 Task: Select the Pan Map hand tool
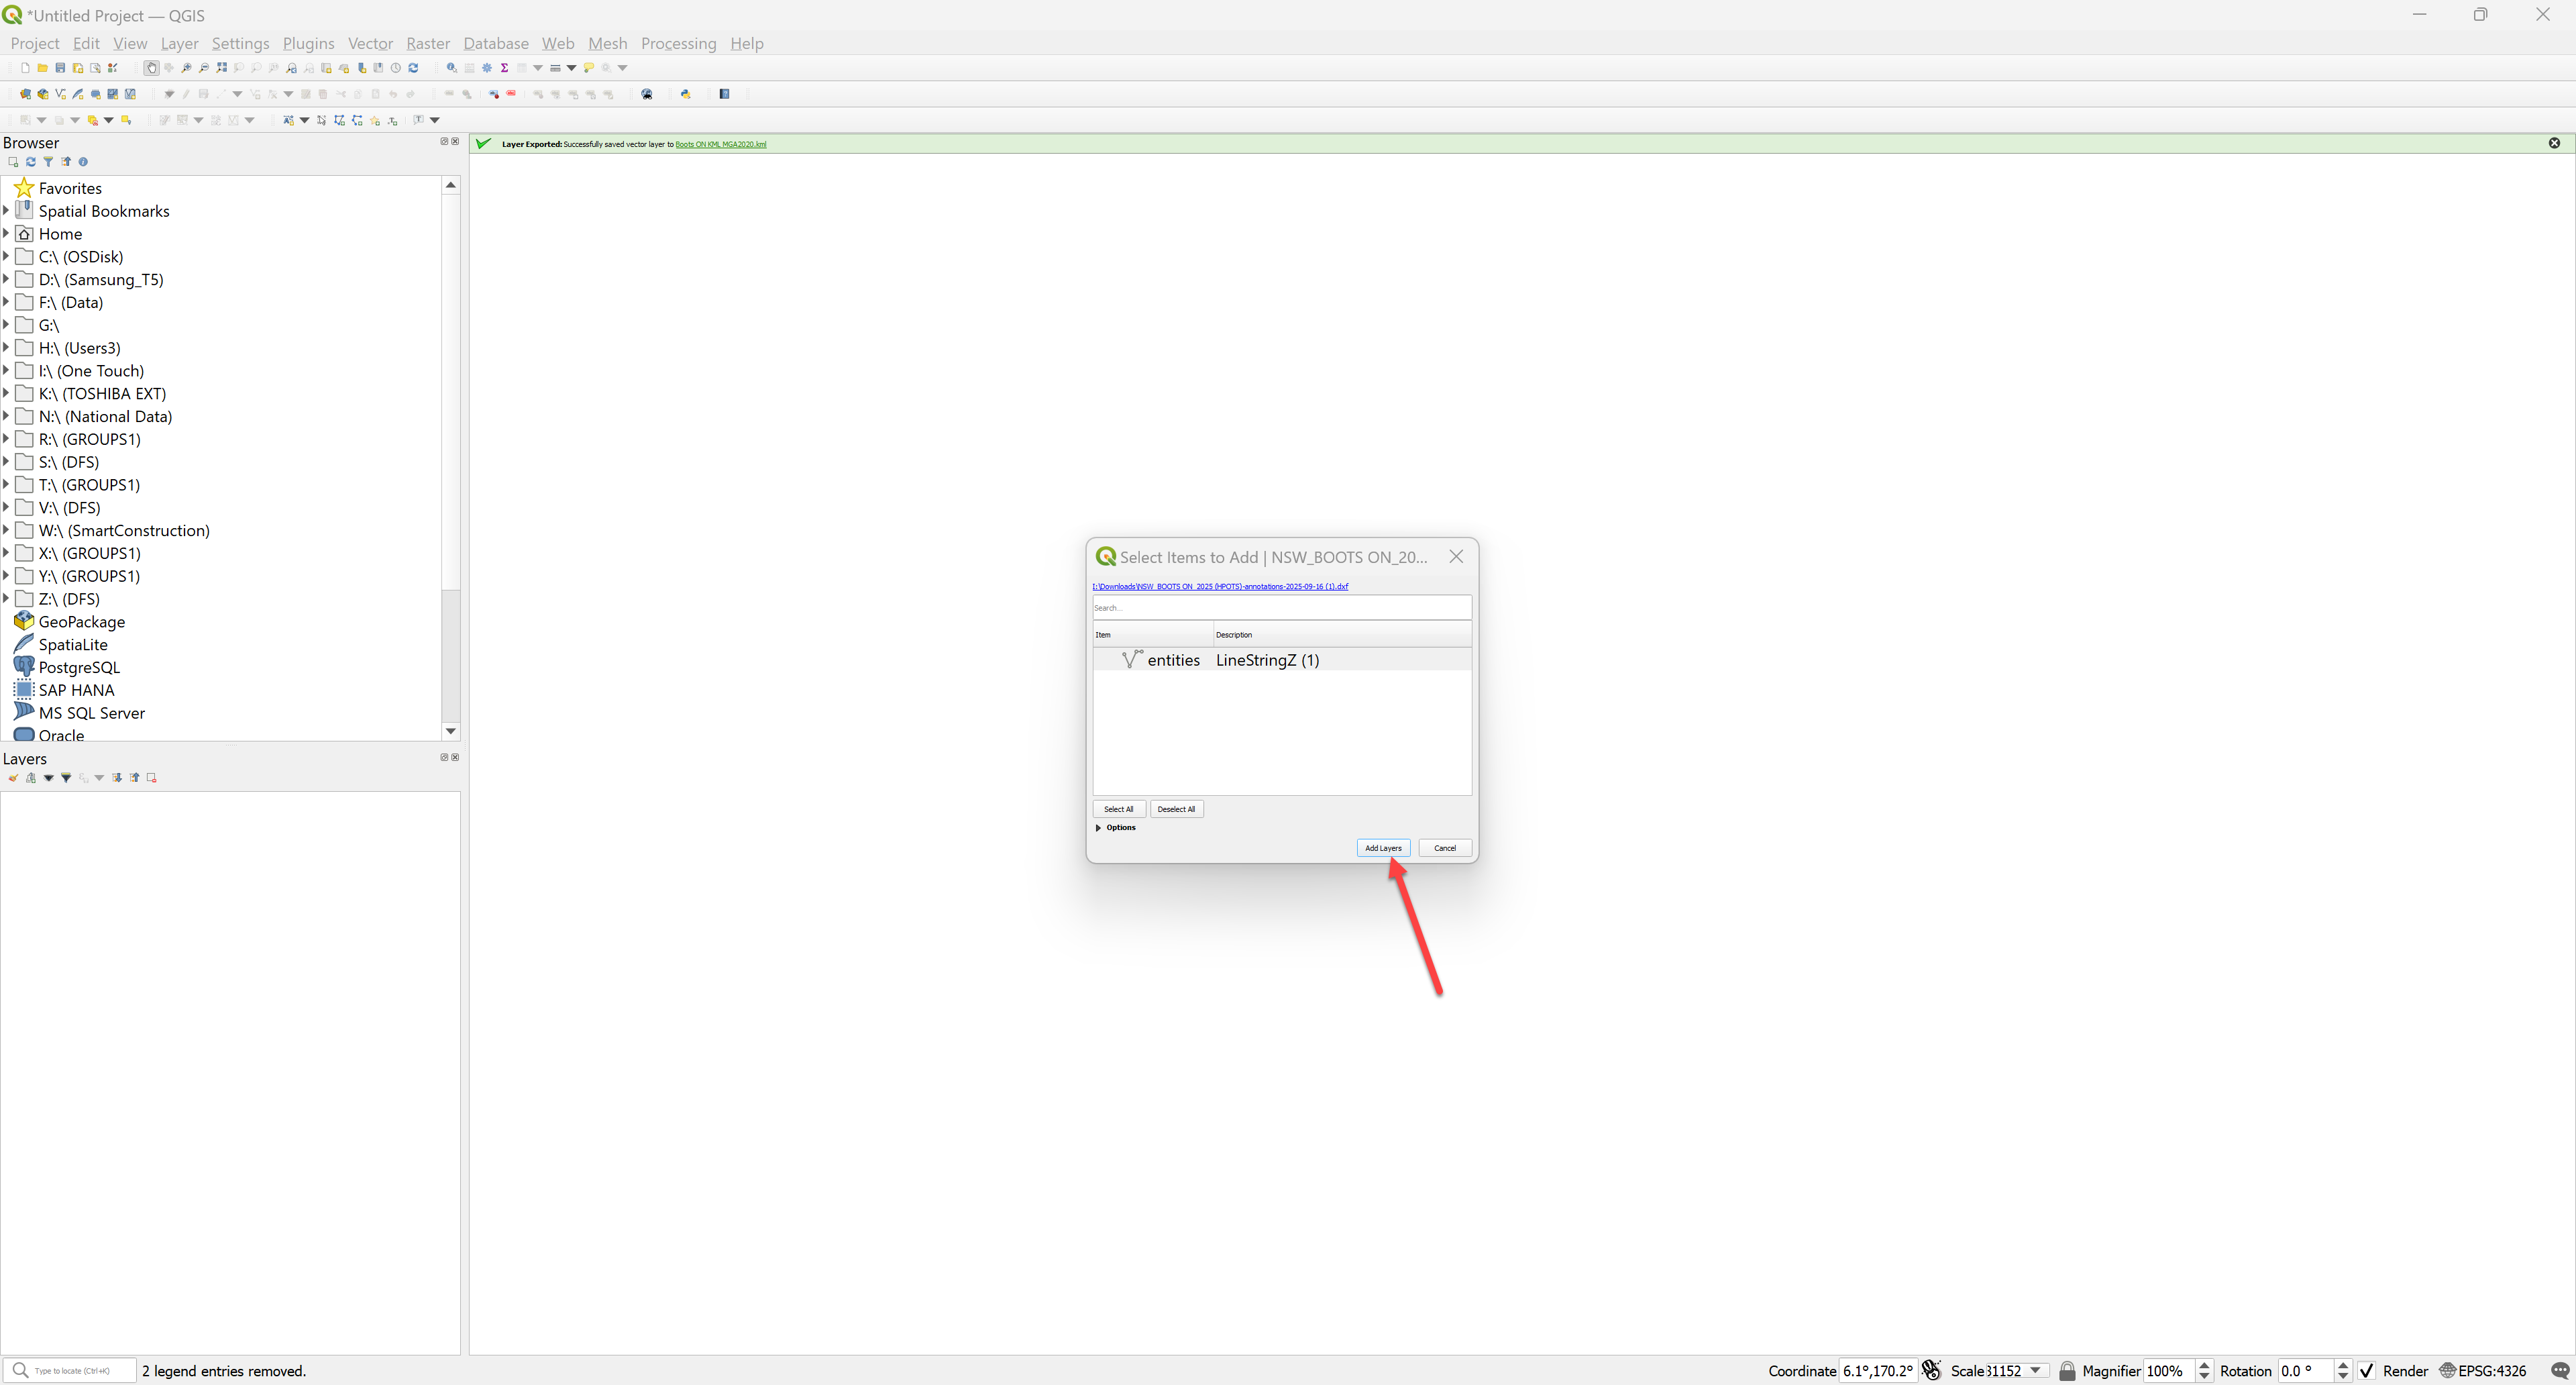tap(151, 68)
